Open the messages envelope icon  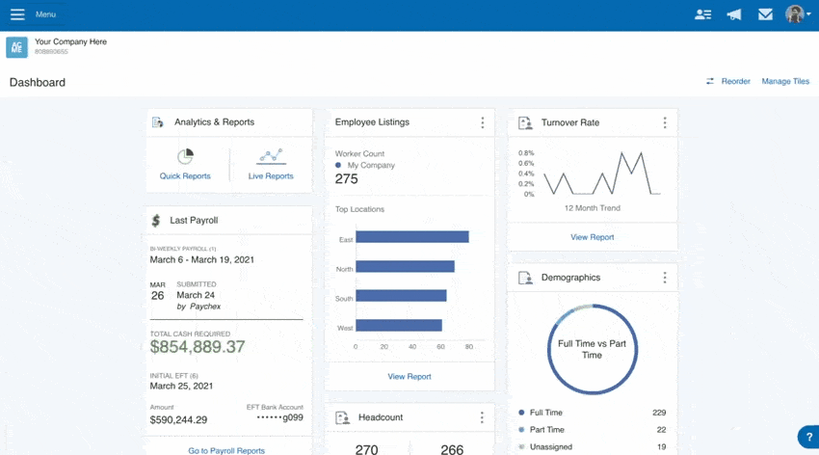click(765, 14)
